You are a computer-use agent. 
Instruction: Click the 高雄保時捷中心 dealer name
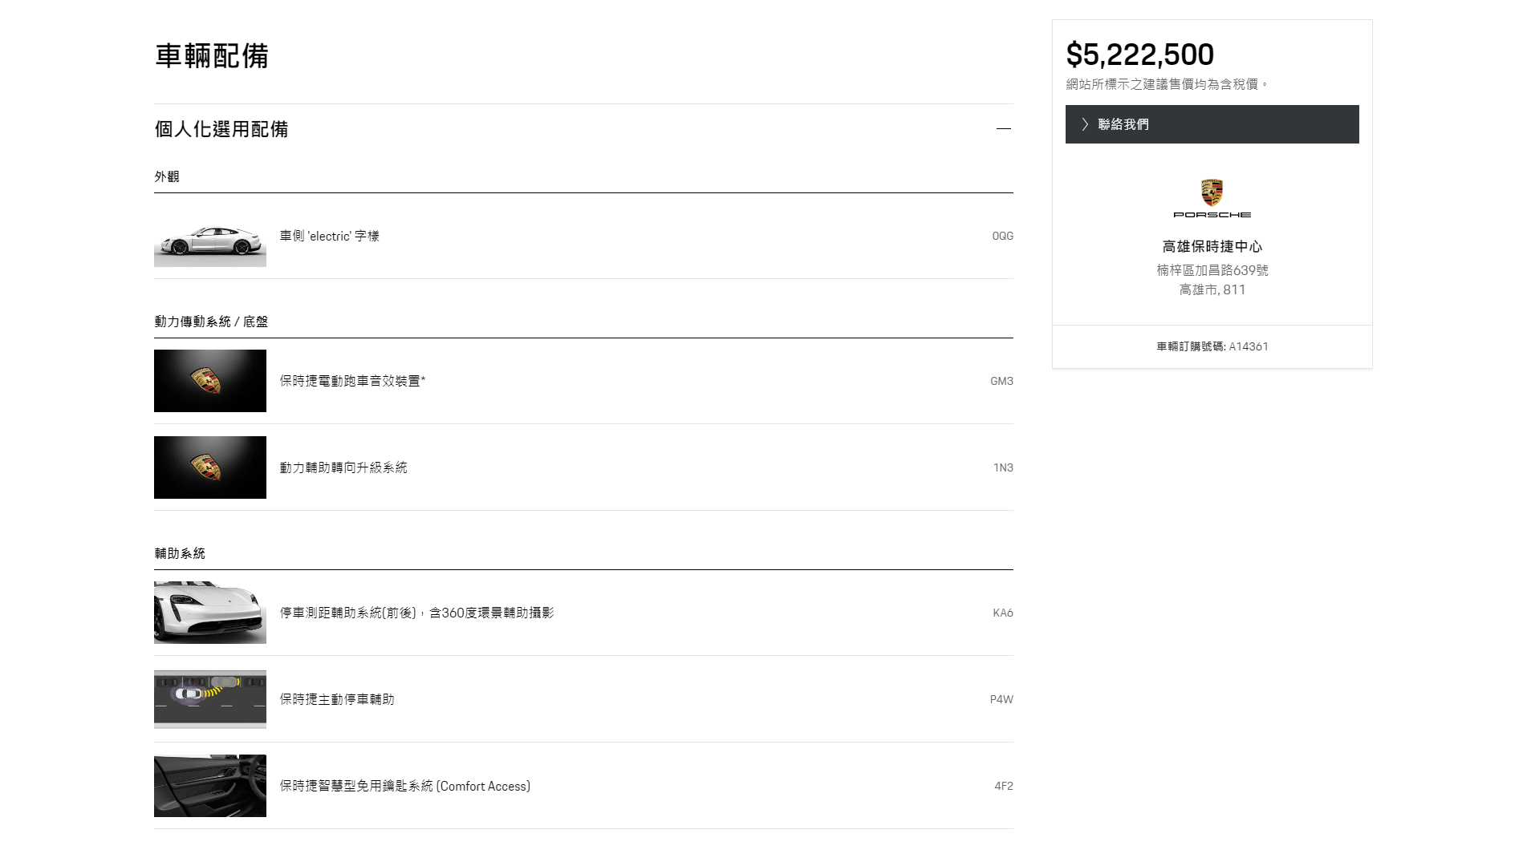click(1212, 247)
